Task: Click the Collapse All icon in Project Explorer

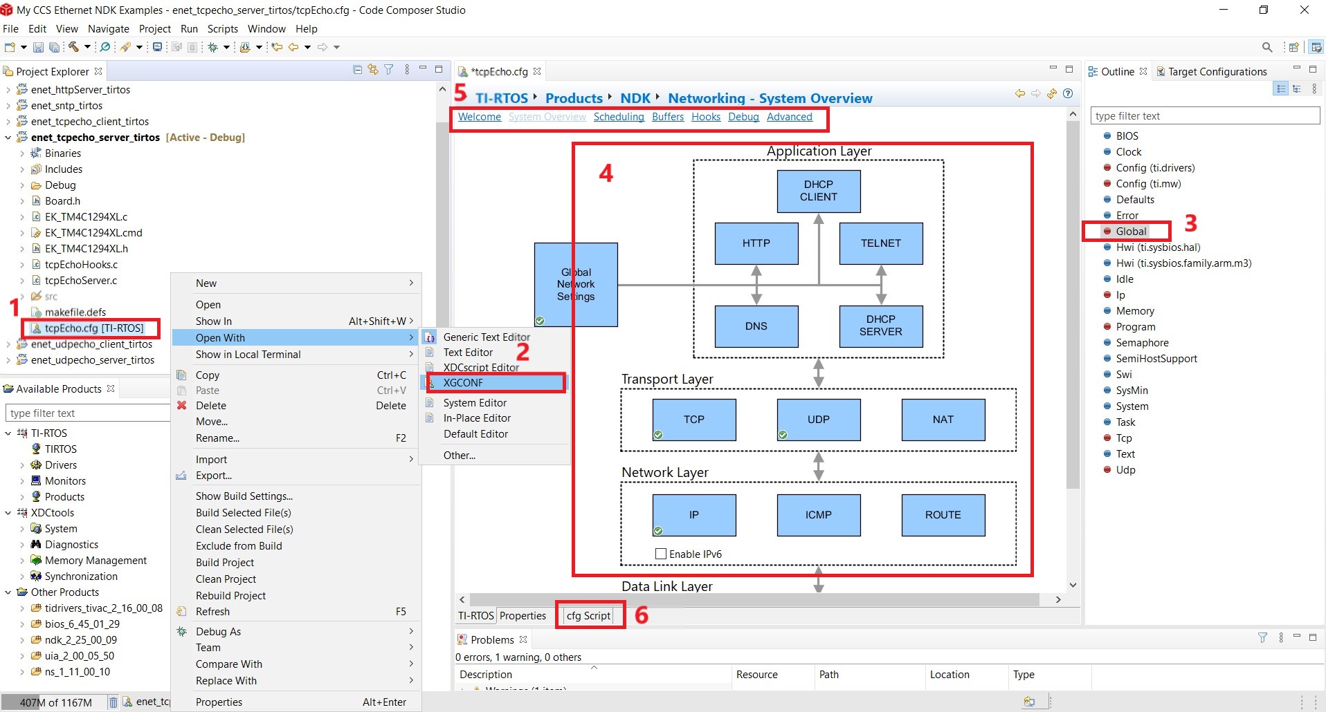Action: point(357,70)
